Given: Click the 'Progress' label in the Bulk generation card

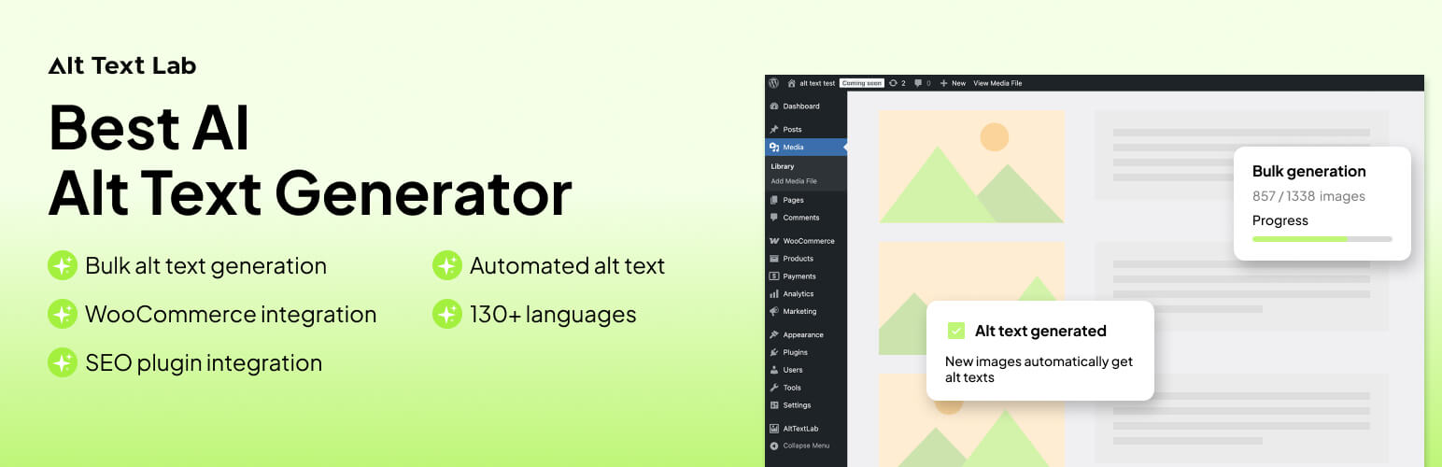Looking at the screenshot, I should (1280, 221).
